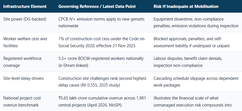Click the Registered workforce coverage cell

click(22, 62)
